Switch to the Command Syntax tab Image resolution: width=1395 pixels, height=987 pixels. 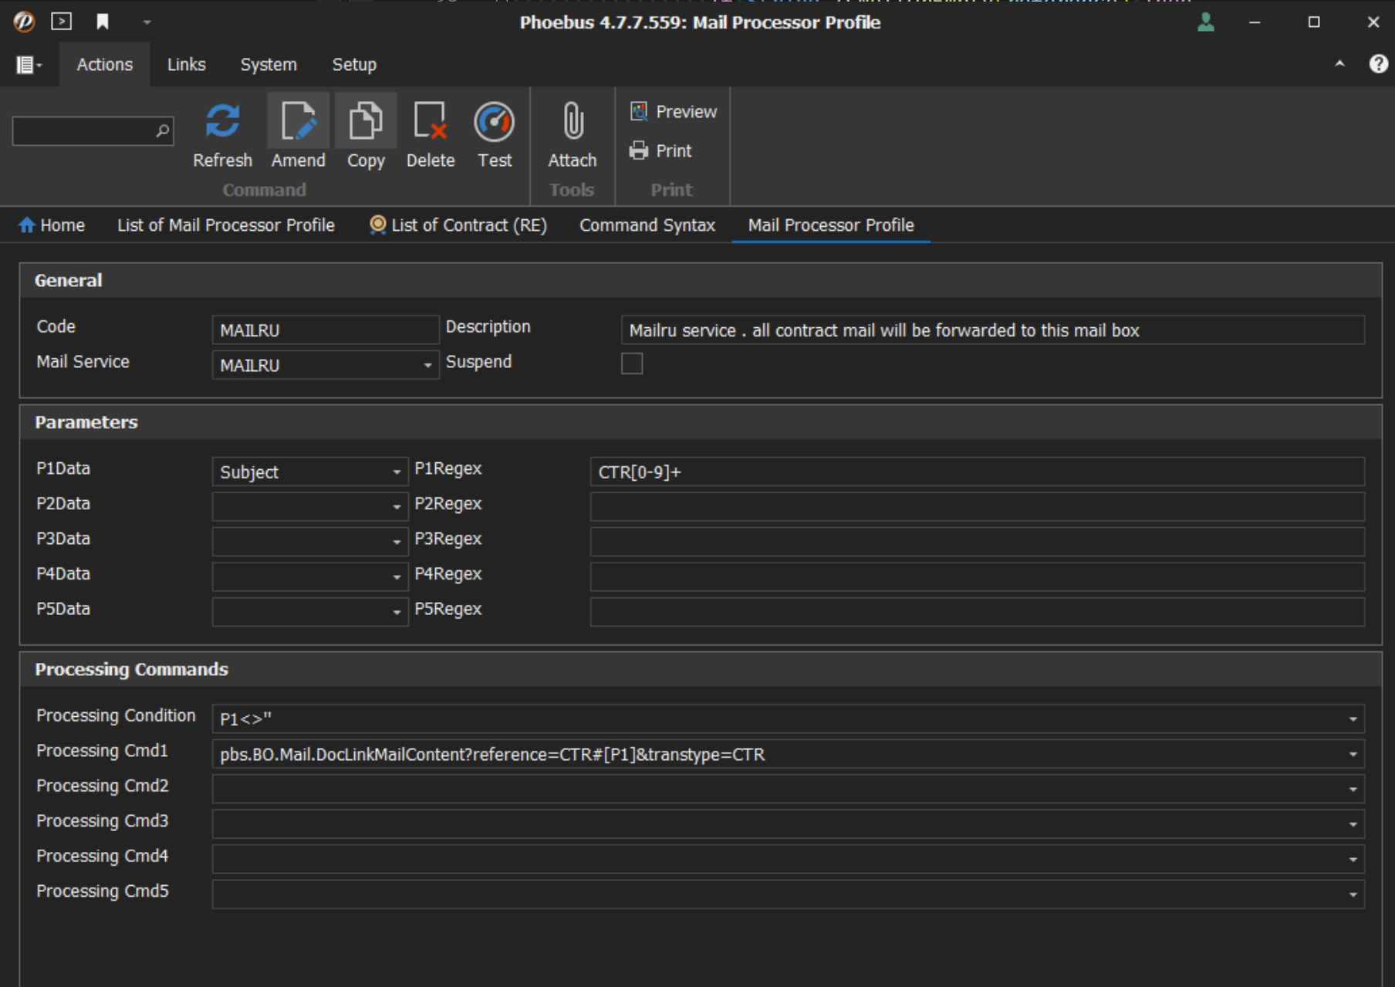pos(647,225)
